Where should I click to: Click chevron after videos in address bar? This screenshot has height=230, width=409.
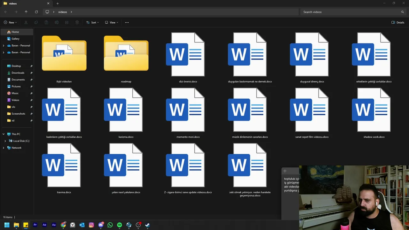click(x=71, y=12)
